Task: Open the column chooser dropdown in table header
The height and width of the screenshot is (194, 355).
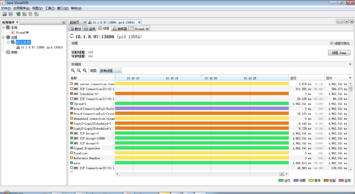Action: (350, 78)
